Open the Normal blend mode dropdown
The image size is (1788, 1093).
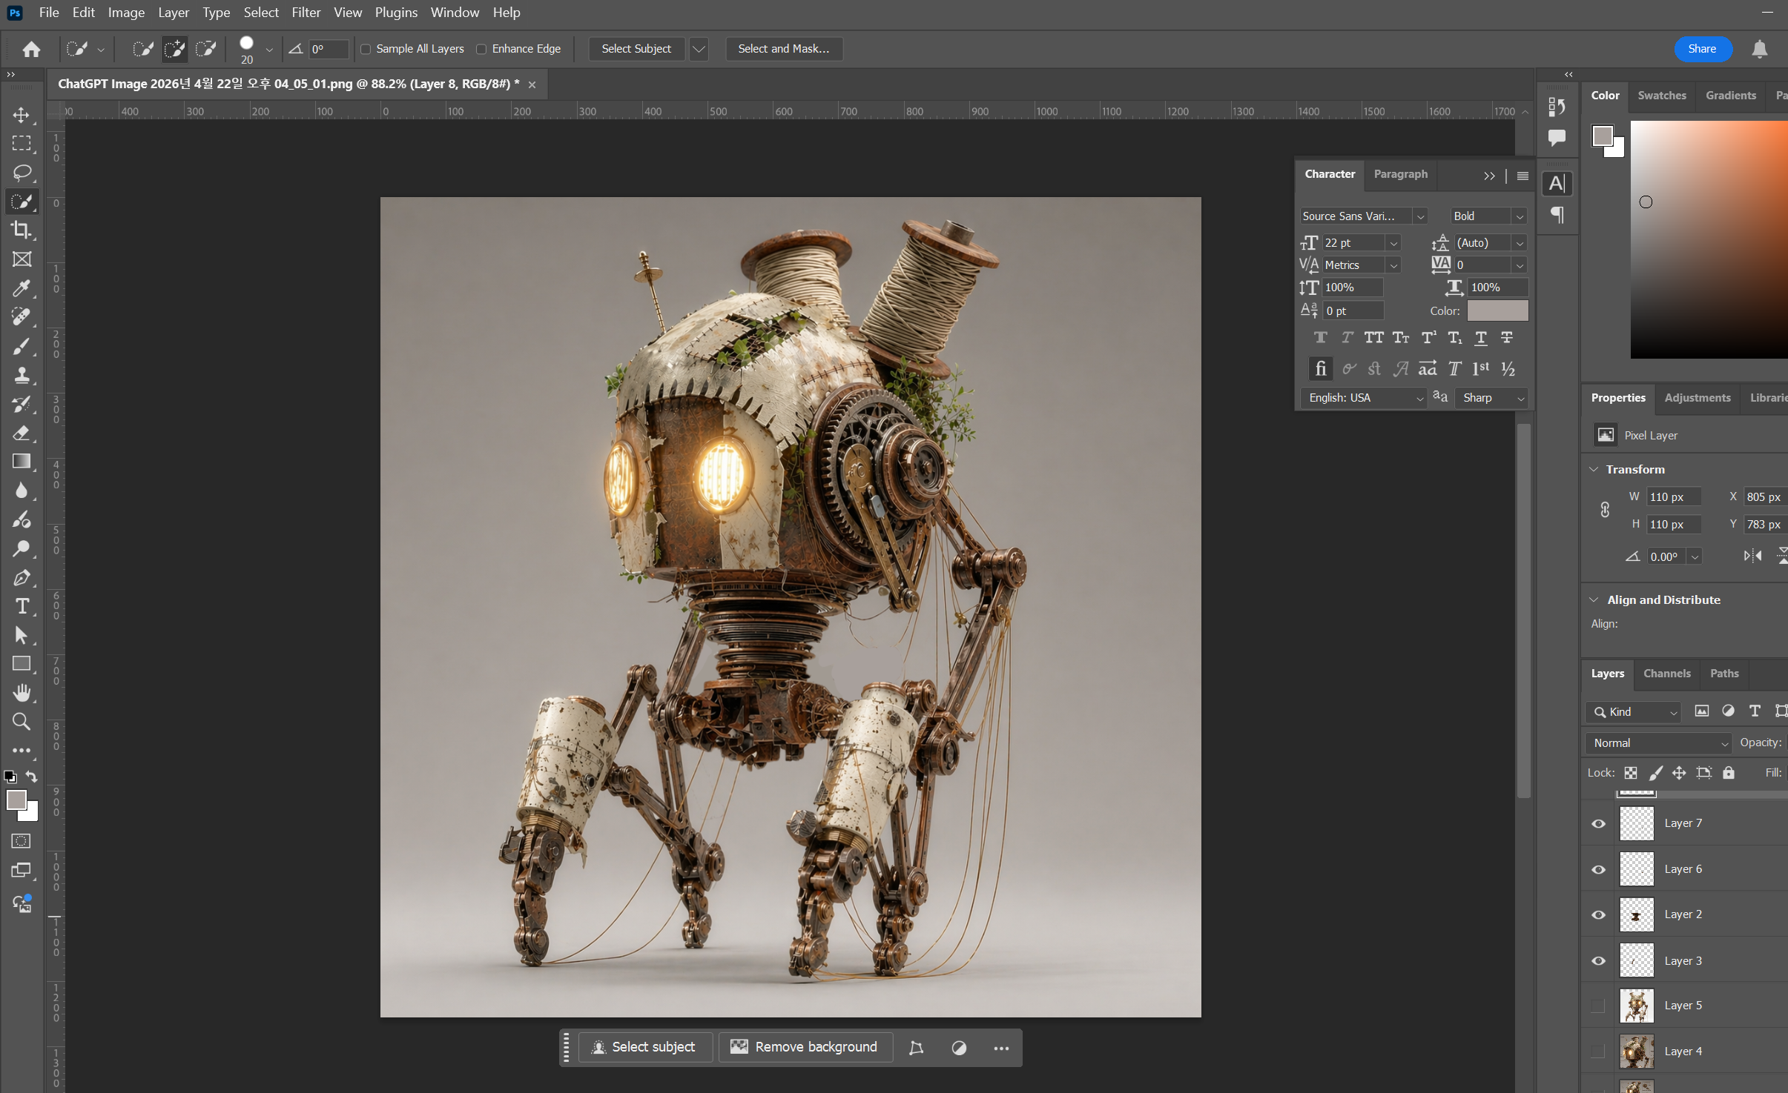[1659, 742]
